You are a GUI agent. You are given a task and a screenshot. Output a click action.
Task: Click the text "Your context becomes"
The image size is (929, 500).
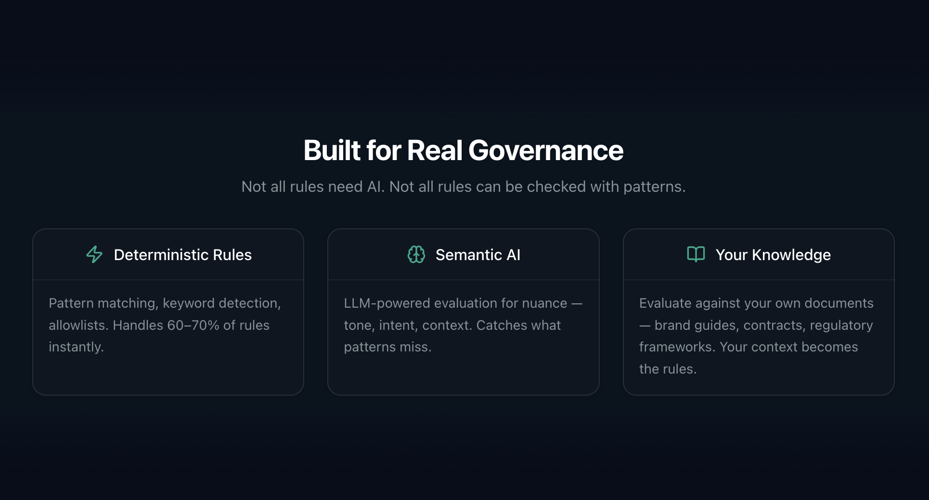click(x=788, y=347)
